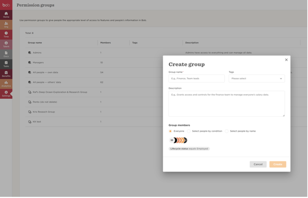Click the group members avatar stack
The image size is (308, 198).
pyautogui.click(x=178, y=140)
